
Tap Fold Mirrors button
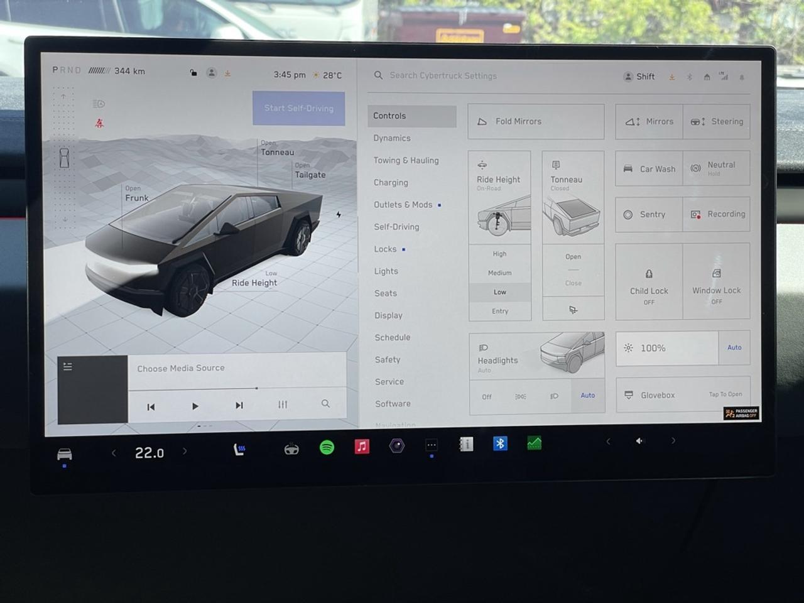pyautogui.click(x=536, y=122)
